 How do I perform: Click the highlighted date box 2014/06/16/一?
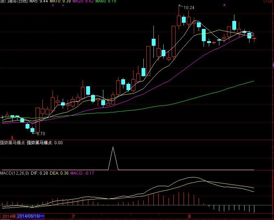click(x=31, y=217)
